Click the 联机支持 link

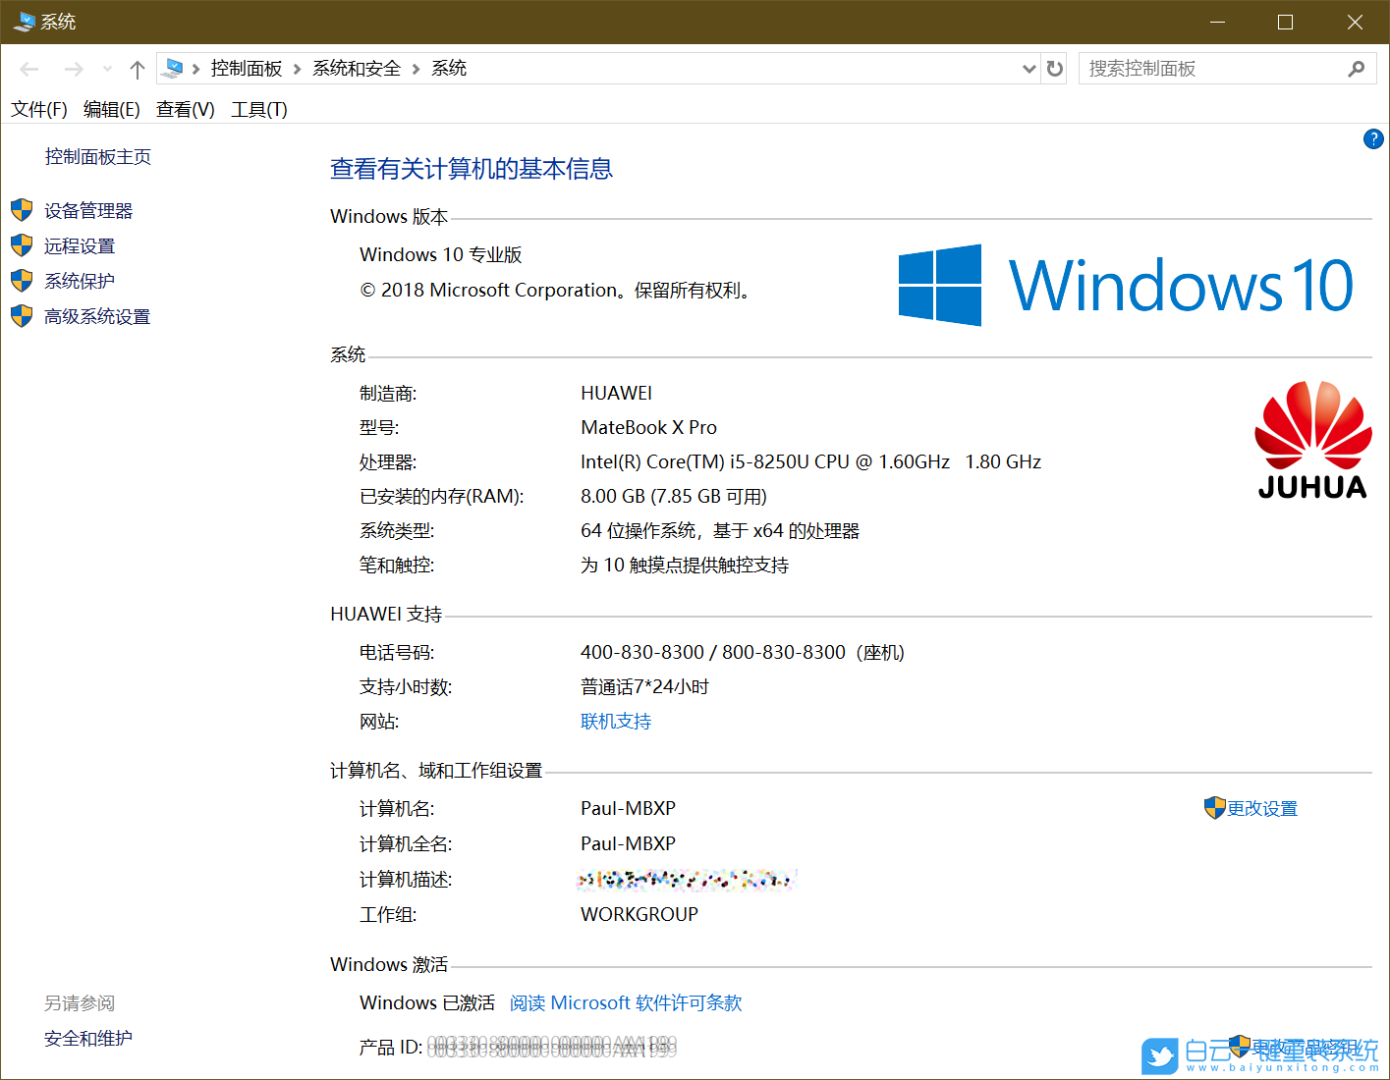click(x=616, y=721)
